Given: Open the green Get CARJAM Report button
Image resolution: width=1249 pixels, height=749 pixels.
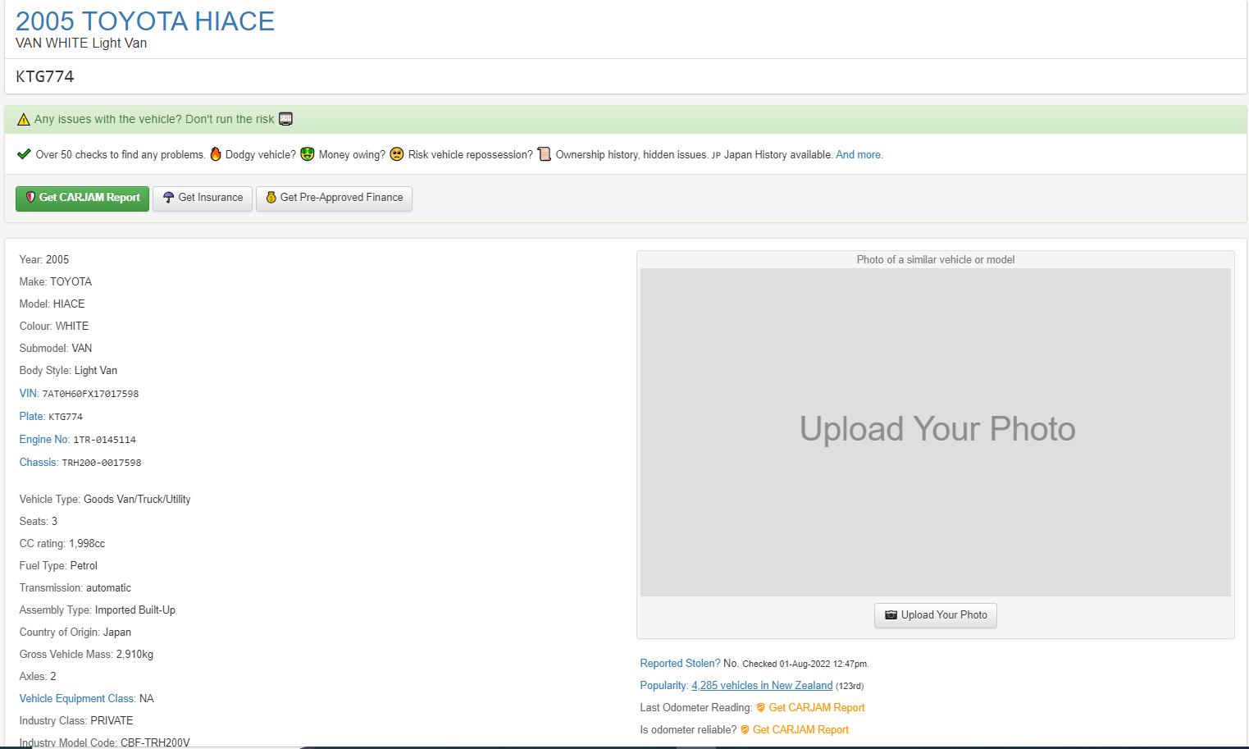Looking at the screenshot, I should tap(82, 198).
